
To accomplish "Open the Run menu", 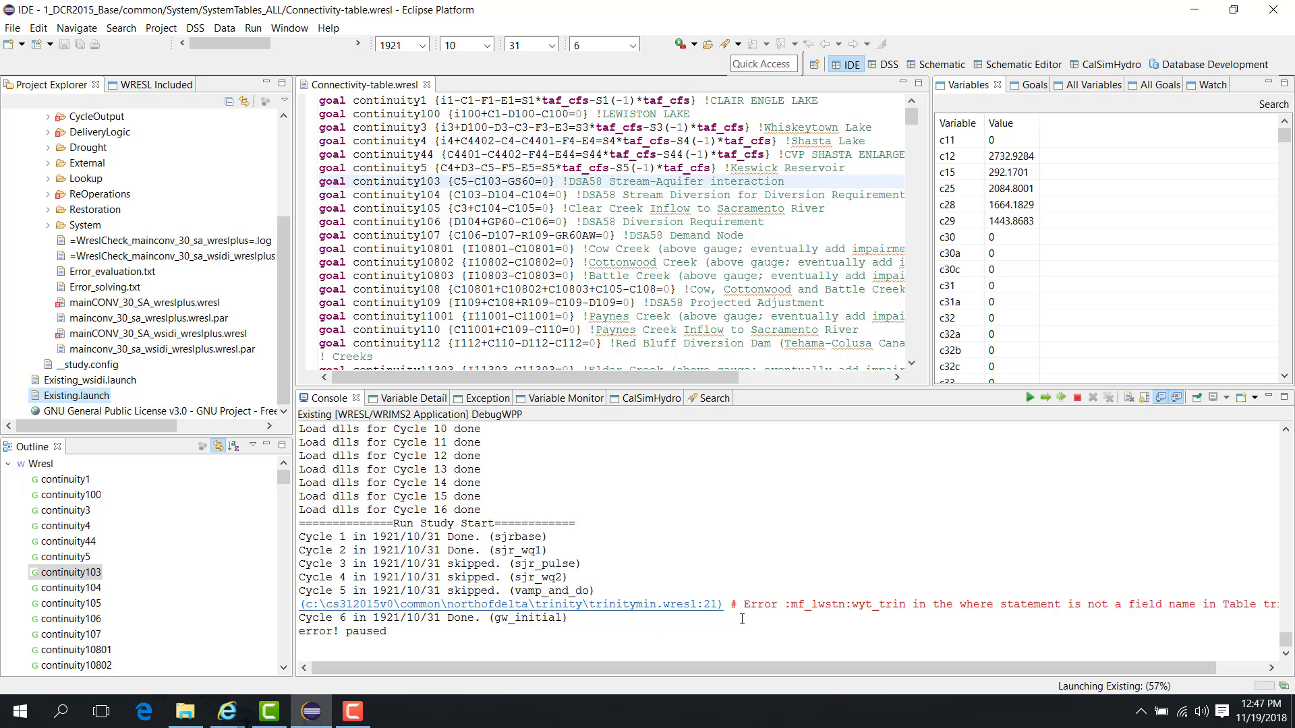I will 253,28.
